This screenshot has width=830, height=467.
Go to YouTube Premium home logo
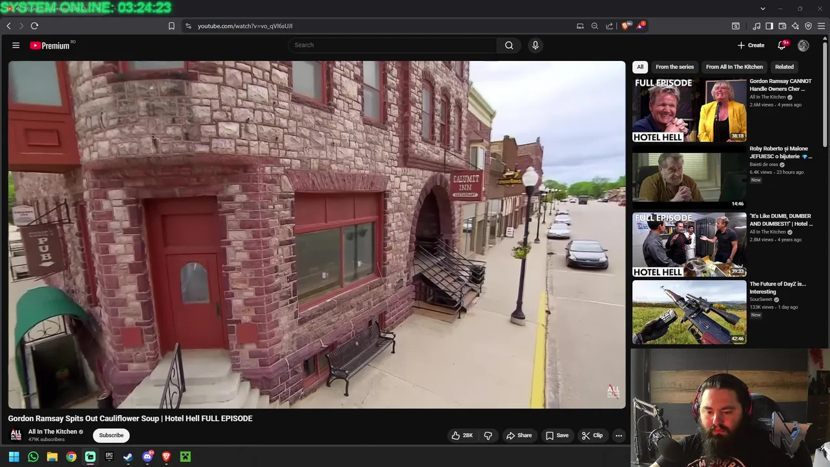click(50, 45)
